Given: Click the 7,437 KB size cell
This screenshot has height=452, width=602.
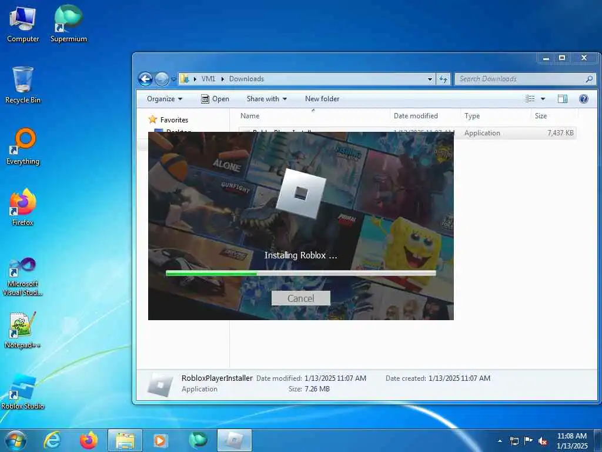Looking at the screenshot, I should click(x=560, y=133).
